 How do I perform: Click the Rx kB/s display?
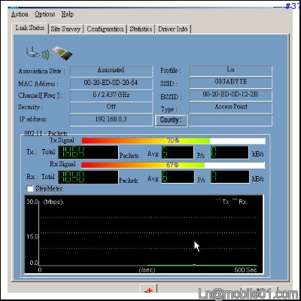click(x=230, y=177)
